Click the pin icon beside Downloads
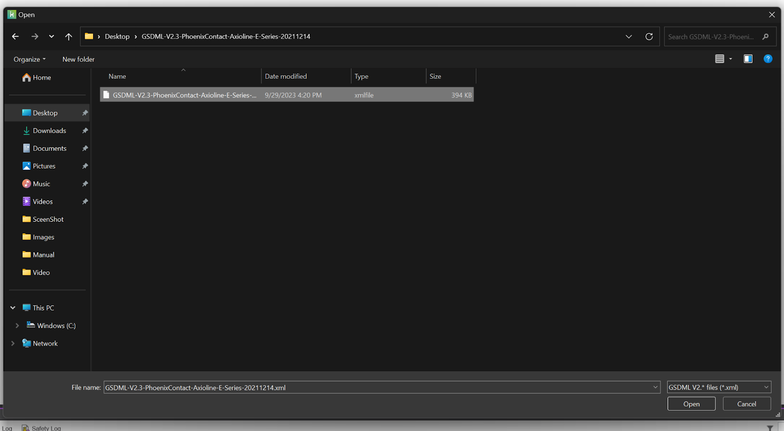Viewport: 784px width, 431px height. pyautogui.click(x=85, y=131)
